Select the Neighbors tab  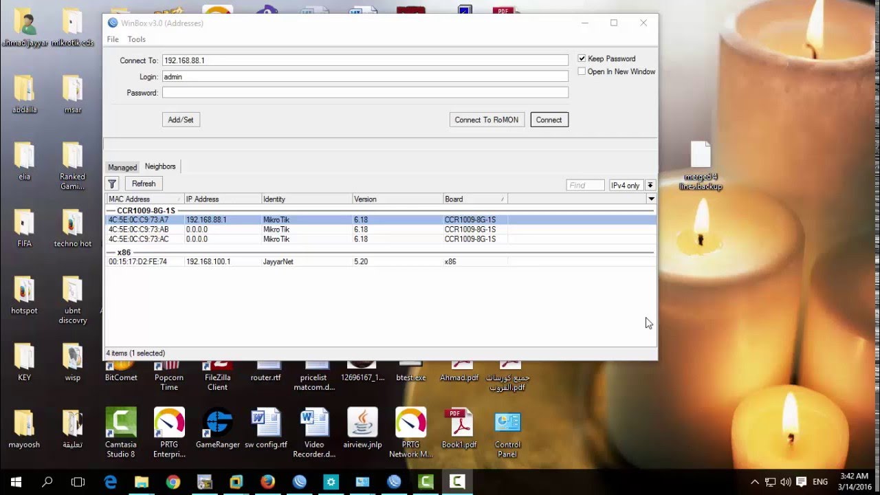pos(160,166)
